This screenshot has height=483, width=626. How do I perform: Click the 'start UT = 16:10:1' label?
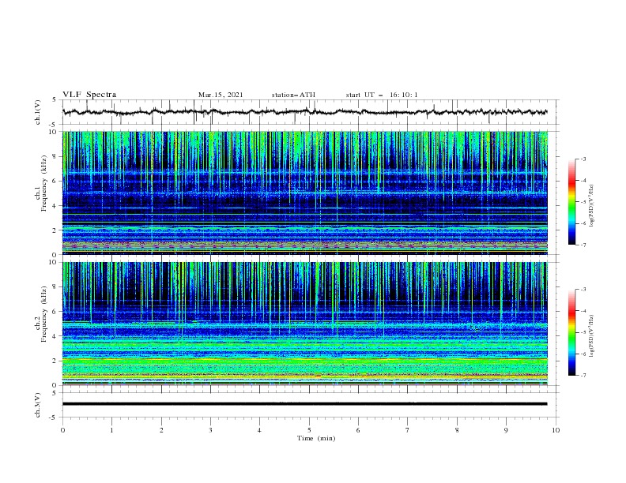pos(382,95)
